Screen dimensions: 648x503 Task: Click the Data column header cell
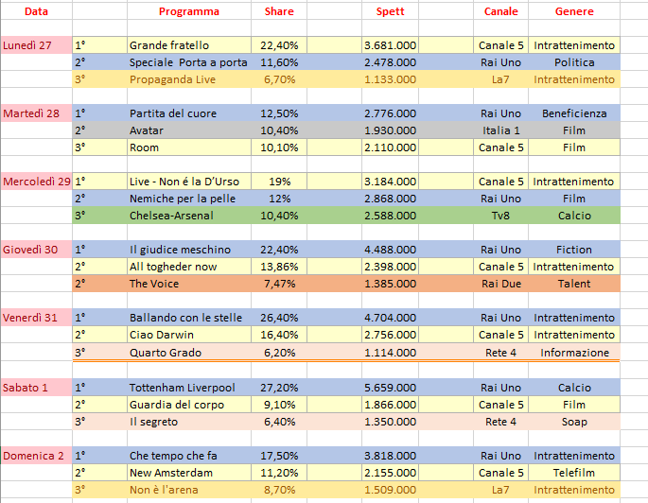(36, 12)
